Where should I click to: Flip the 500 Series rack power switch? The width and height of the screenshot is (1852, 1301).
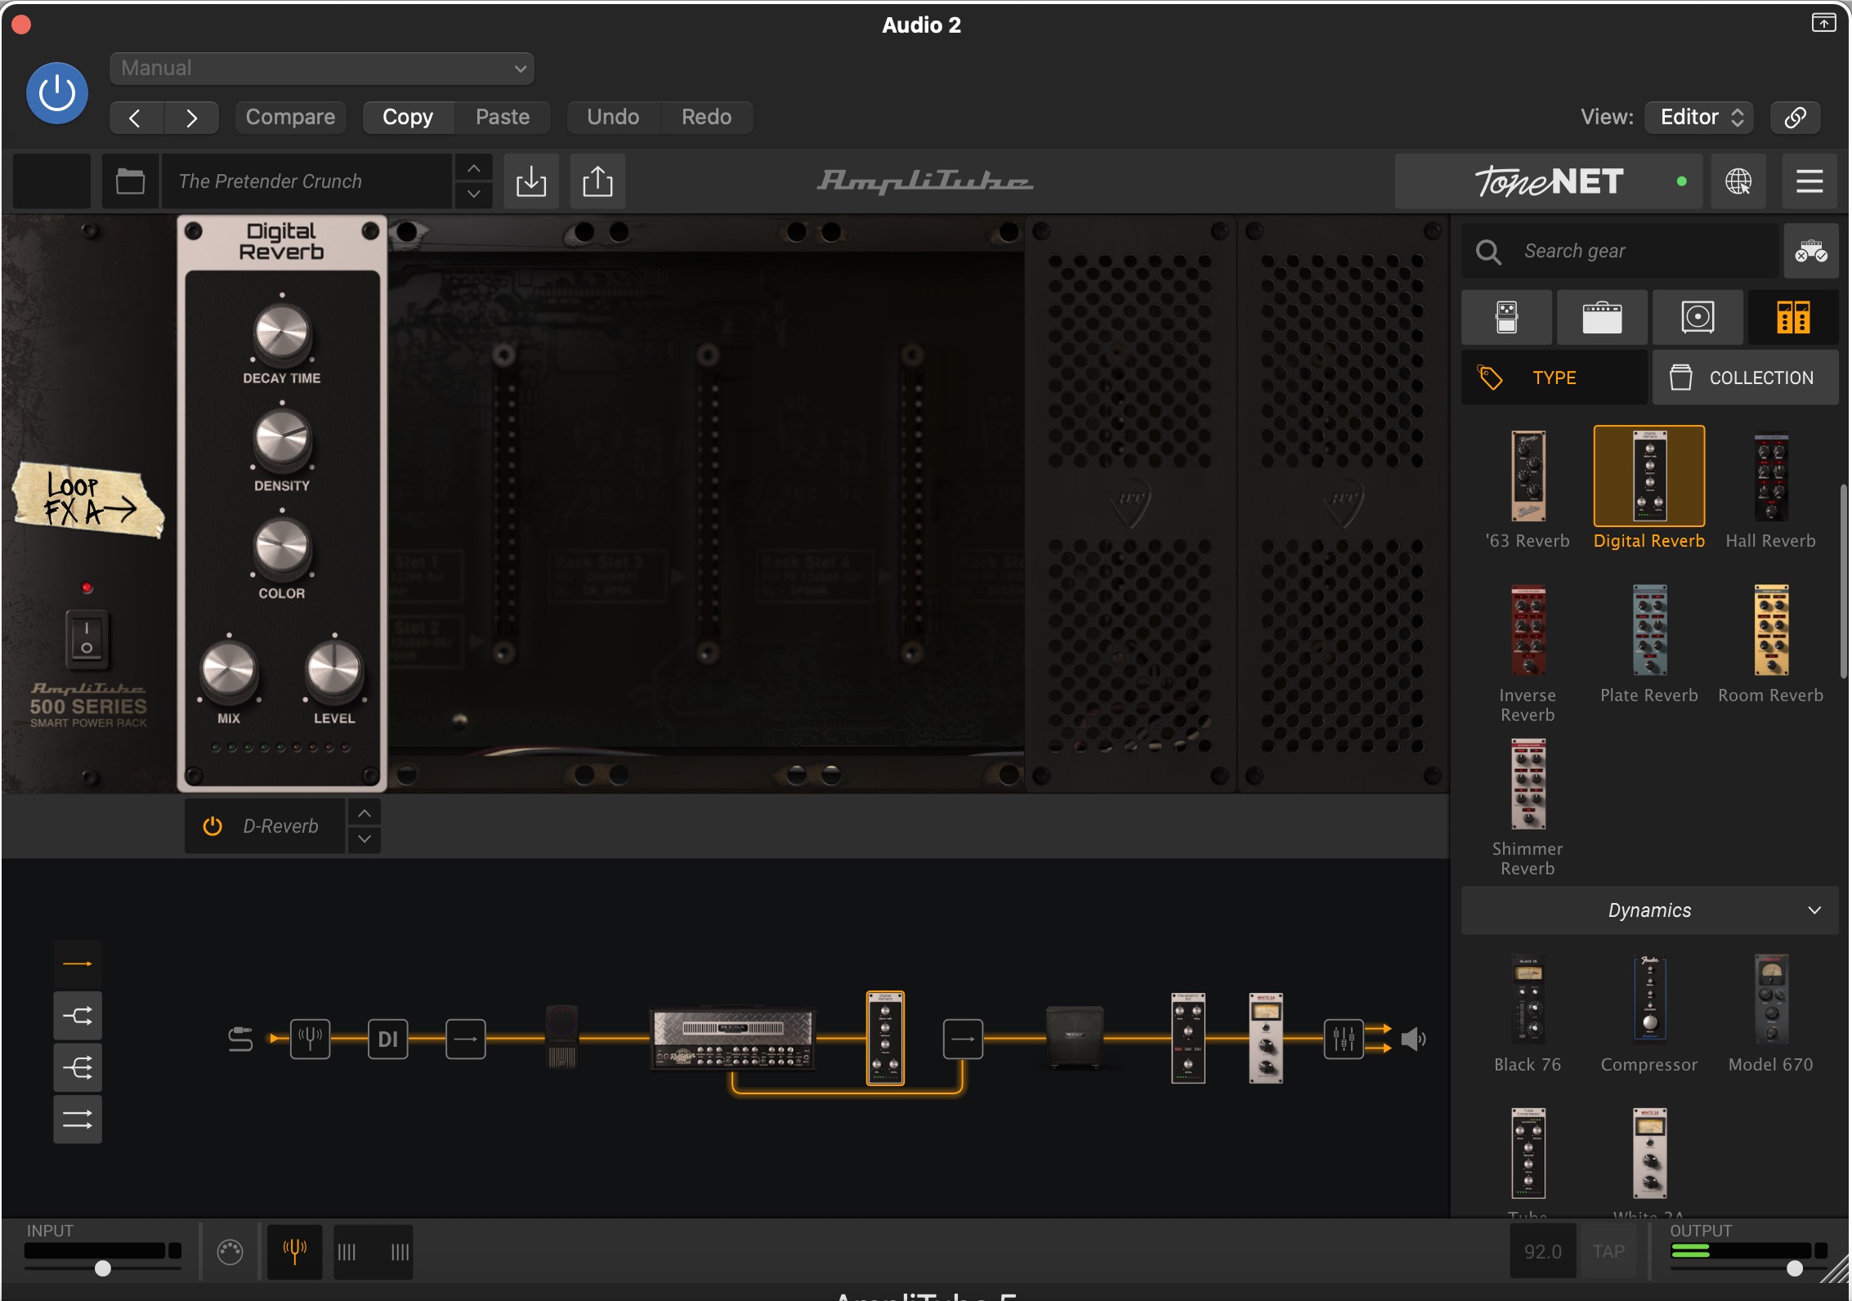coord(87,639)
